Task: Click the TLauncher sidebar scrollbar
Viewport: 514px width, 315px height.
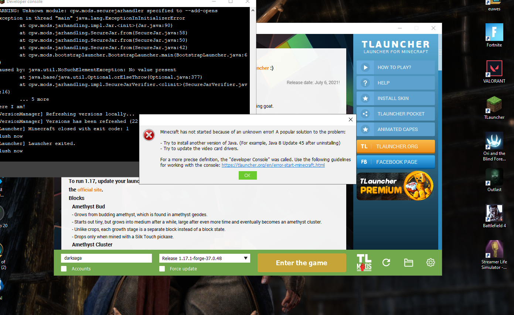Action: pos(440,52)
